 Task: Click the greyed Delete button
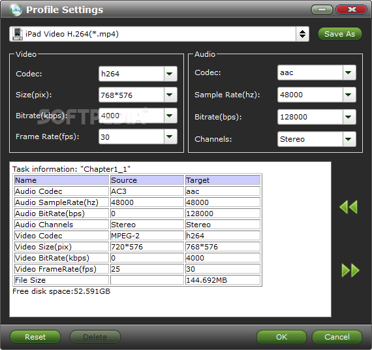[95, 337]
